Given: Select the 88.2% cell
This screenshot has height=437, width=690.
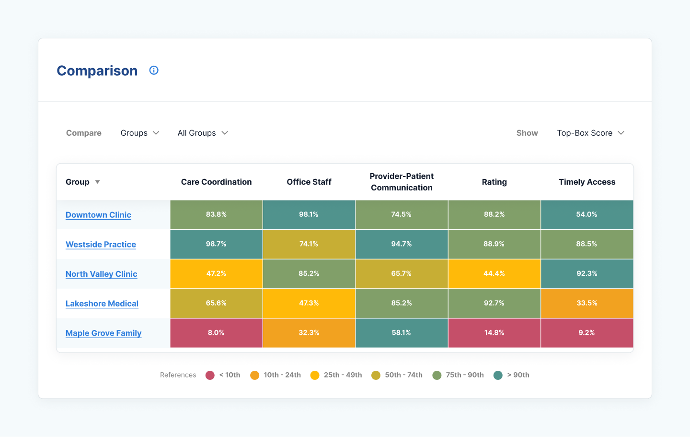Looking at the screenshot, I should pos(494,214).
